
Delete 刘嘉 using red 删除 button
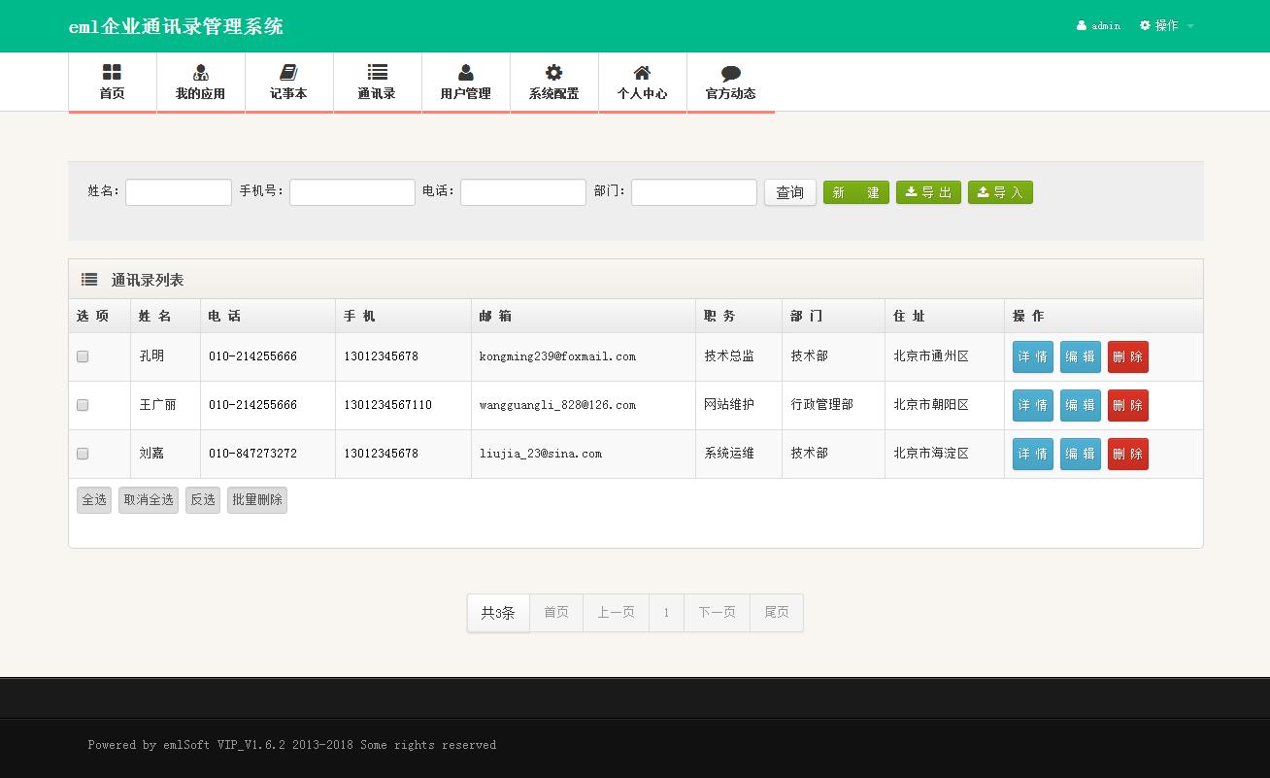click(x=1127, y=454)
